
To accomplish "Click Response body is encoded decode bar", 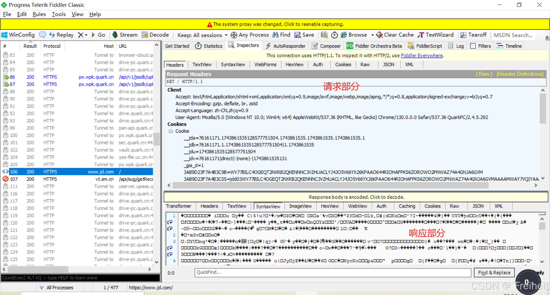I will [356, 197].
